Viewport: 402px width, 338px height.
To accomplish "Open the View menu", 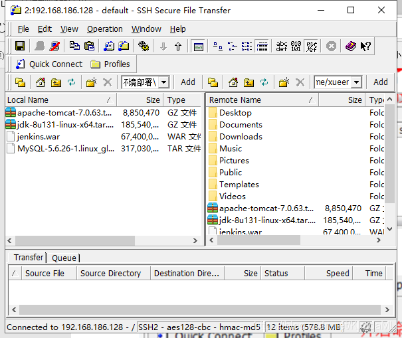I will pos(69,29).
